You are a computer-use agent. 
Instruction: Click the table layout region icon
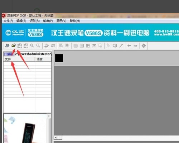coord(88,46)
